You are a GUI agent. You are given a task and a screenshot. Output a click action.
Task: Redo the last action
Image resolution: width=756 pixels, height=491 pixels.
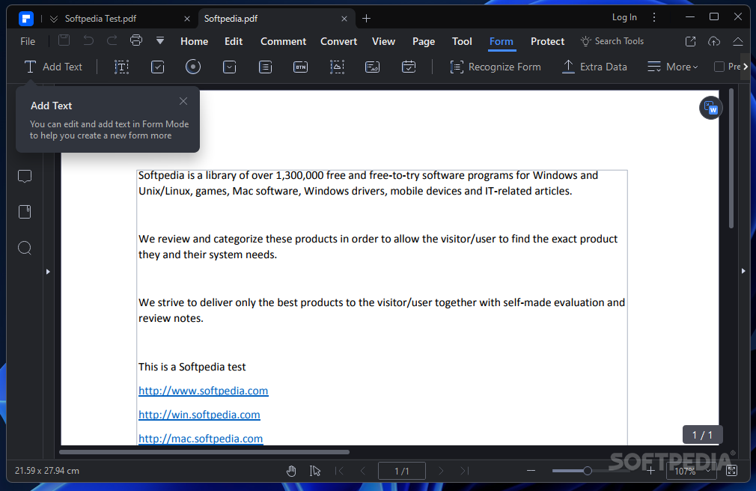112,40
